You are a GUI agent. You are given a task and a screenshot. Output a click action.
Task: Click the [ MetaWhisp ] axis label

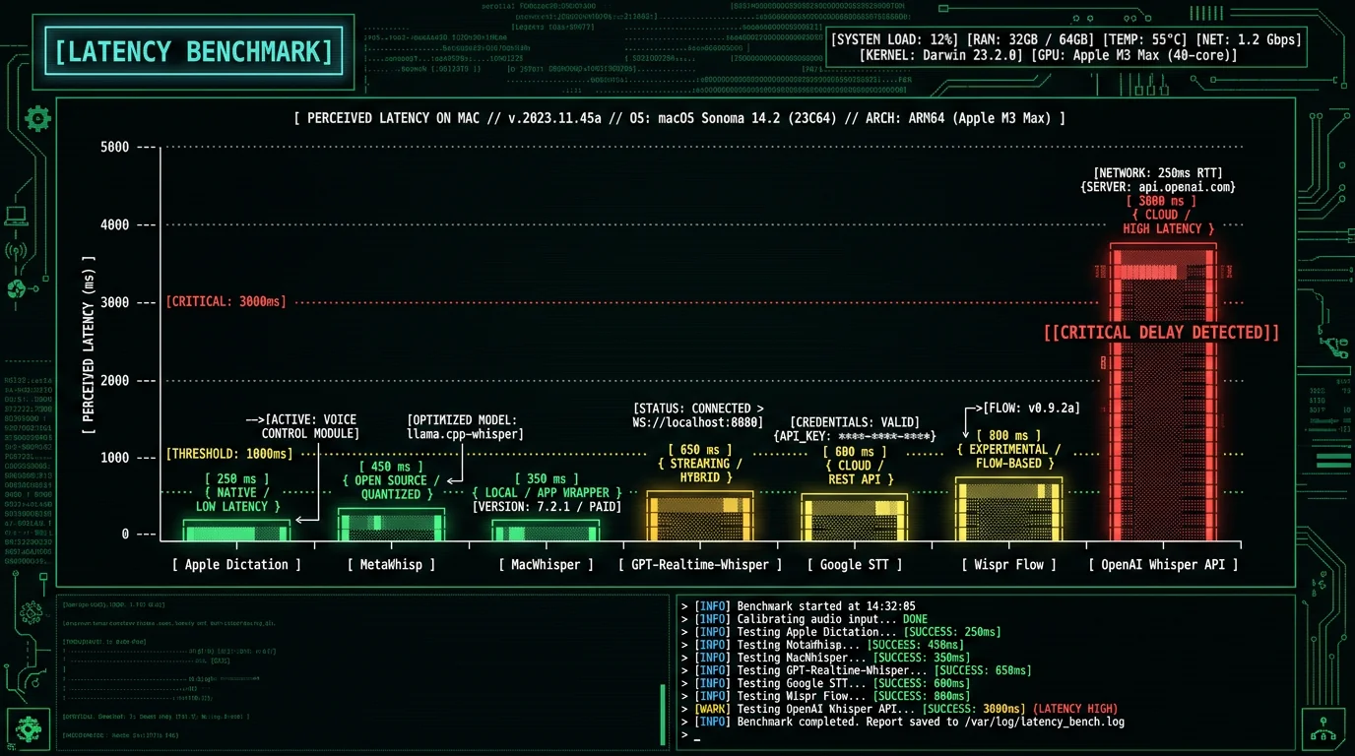click(x=391, y=564)
